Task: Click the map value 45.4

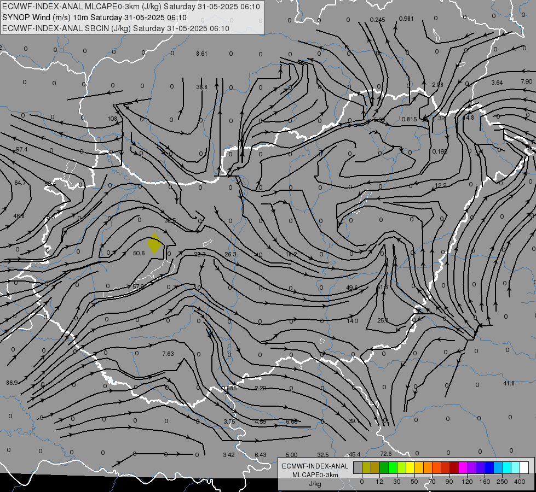Action: (354, 454)
